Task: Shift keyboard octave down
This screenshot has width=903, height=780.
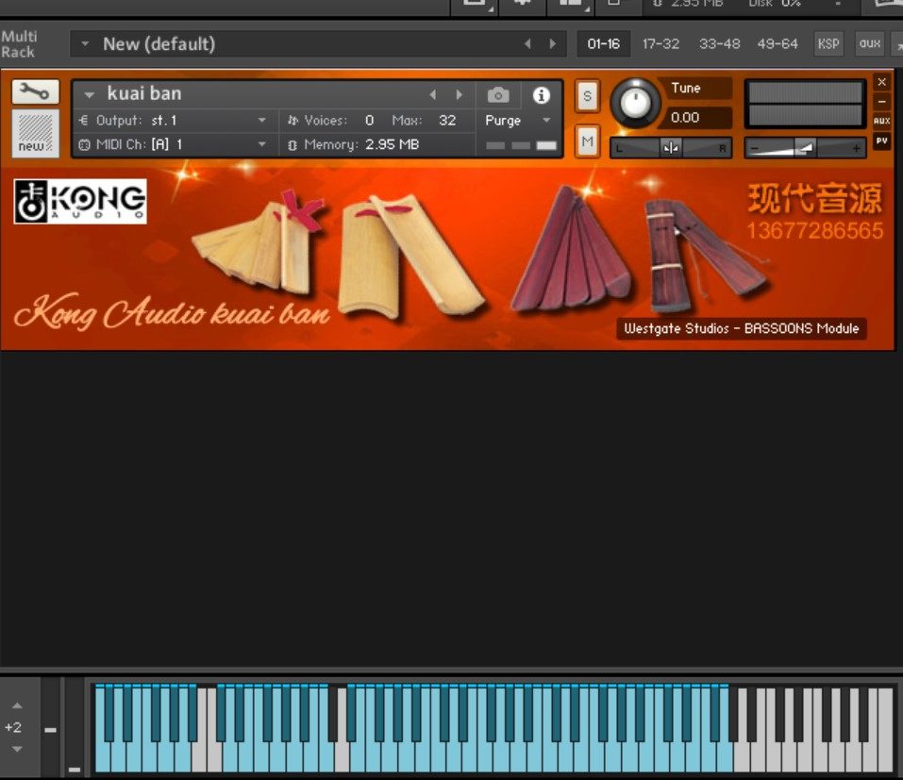Action: 17,749
